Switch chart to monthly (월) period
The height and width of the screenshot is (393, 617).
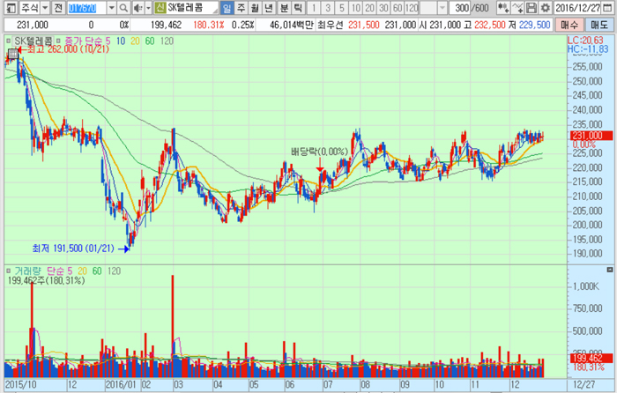[256, 8]
